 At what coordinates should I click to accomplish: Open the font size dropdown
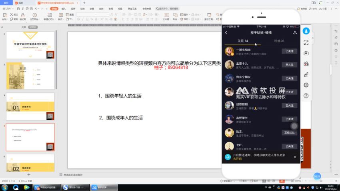[x=108, y=14]
